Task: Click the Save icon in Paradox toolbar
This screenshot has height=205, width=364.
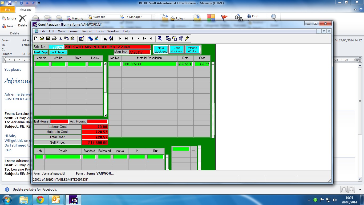Action: (48, 38)
